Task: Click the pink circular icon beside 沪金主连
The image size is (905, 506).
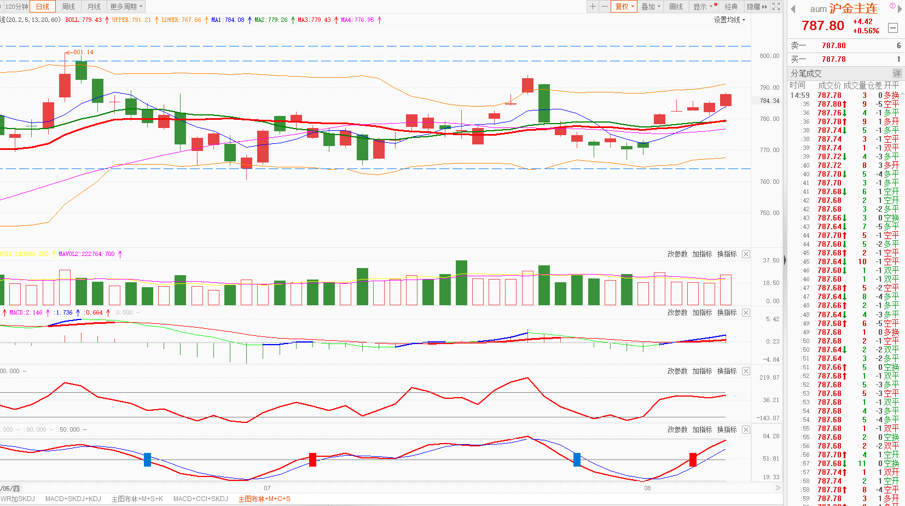Action: coord(892,6)
